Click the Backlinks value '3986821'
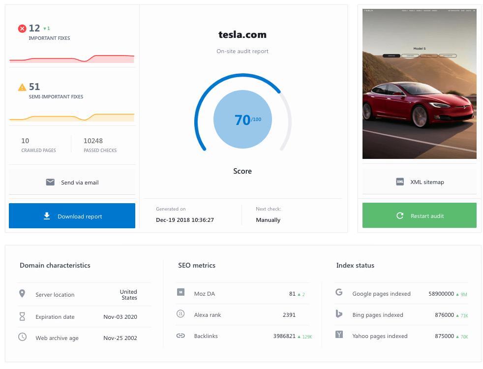The height and width of the screenshot is (369, 483). pos(284,336)
